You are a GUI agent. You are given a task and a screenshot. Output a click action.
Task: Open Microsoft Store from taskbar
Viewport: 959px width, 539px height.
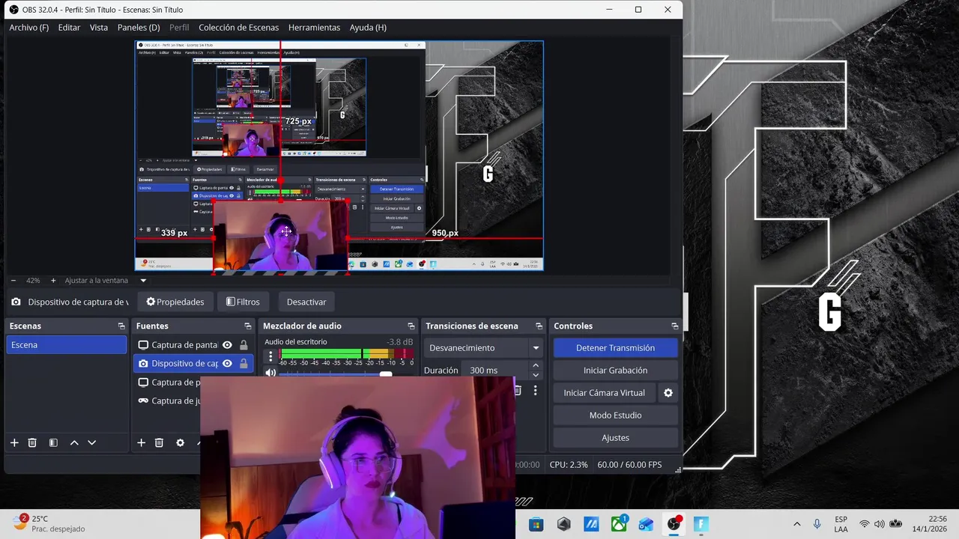click(x=536, y=524)
